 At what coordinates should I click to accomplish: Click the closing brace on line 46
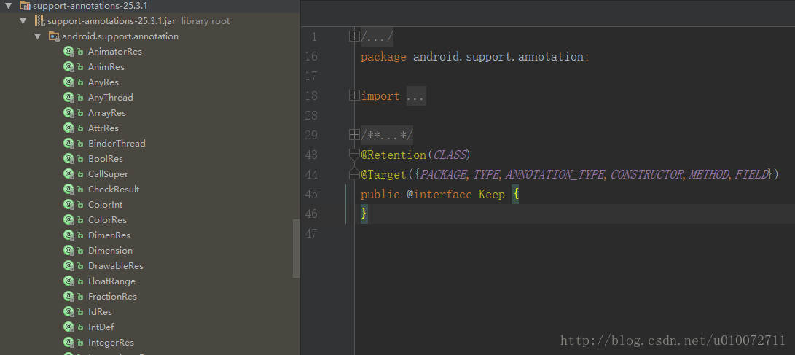point(364,214)
